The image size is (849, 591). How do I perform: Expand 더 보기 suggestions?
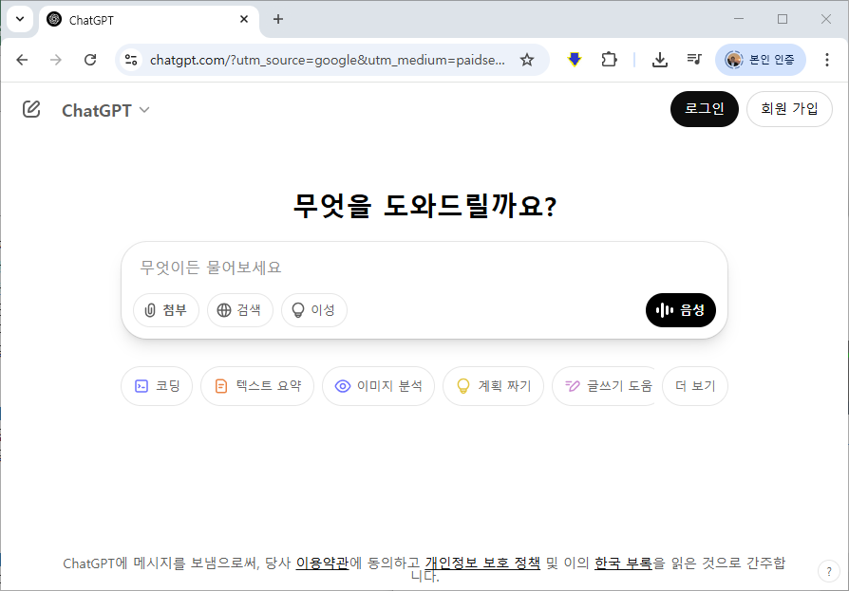(x=695, y=386)
